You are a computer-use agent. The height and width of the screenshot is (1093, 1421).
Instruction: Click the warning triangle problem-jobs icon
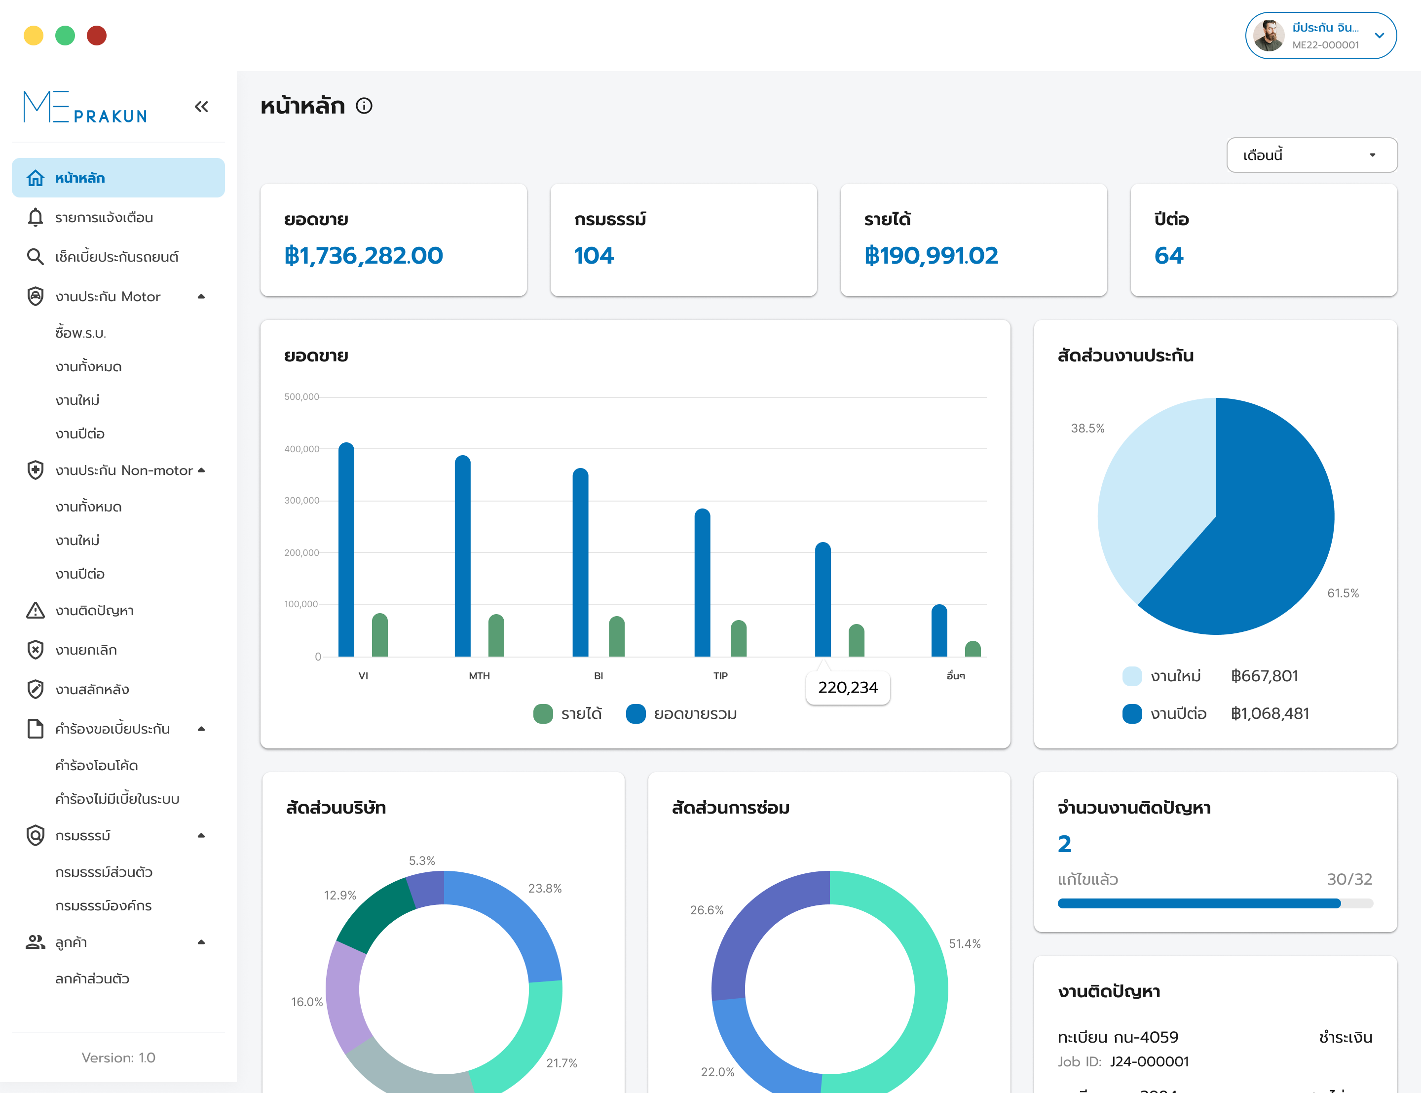(35, 610)
